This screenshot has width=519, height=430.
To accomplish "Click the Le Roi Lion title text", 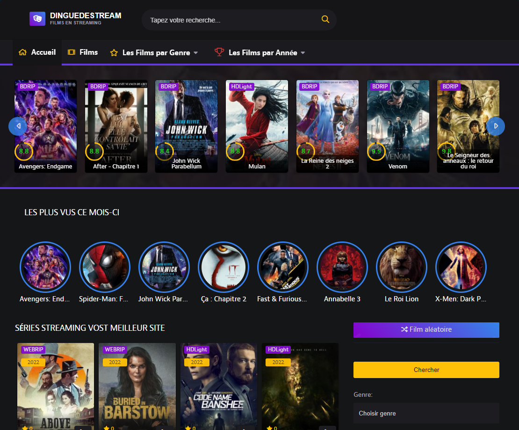I will (402, 299).
